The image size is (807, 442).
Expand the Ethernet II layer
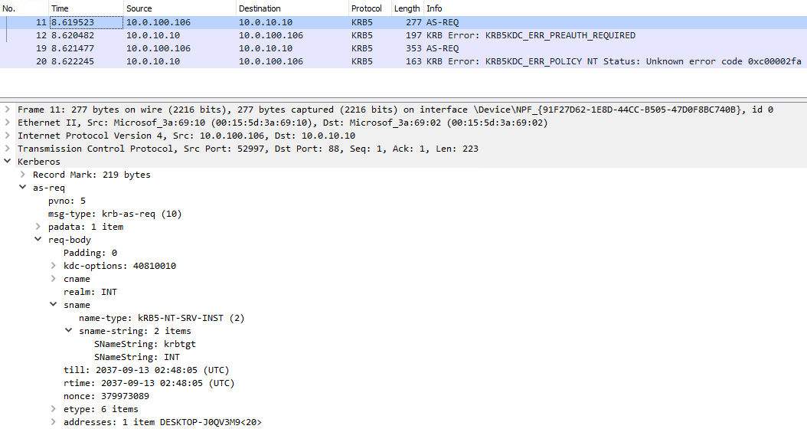coord(7,122)
